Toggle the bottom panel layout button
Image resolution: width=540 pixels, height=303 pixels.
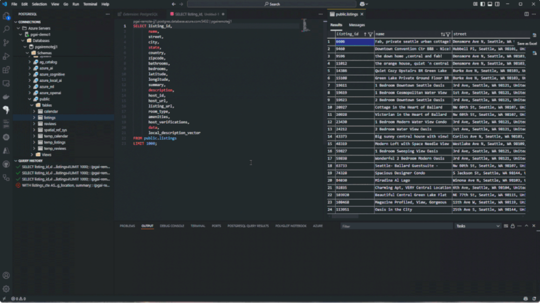(x=489, y=4)
